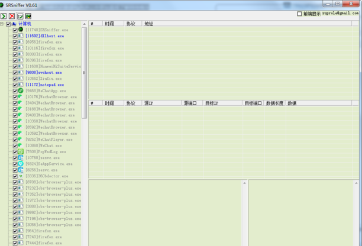Screen dimensions: 362x246
Task: Uncheck [9468]WeChatApp.exe checkbox
Action: click(x=15, y=91)
